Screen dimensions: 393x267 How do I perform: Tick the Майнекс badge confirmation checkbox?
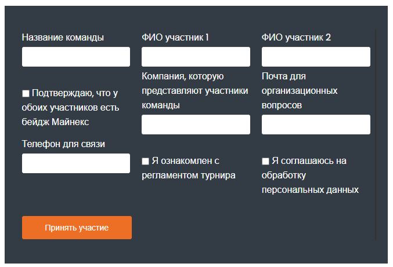pos(26,93)
